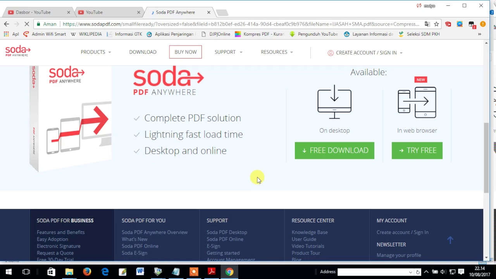Open the Windows Start menu
The width and height of the screenshot is (496, 279).
pos(9,272)
